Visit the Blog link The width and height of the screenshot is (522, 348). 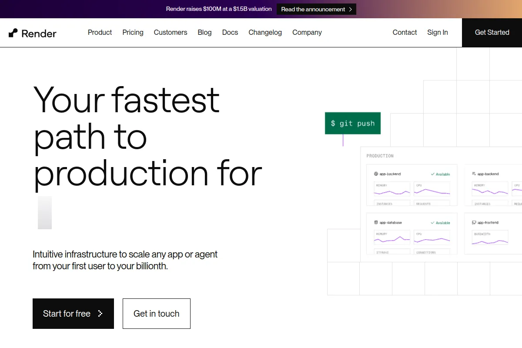click(x=204, y=33)
